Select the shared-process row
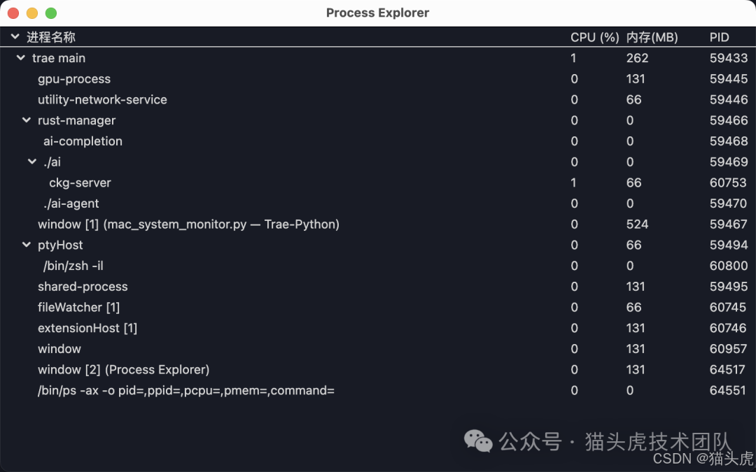 (83, 287)
